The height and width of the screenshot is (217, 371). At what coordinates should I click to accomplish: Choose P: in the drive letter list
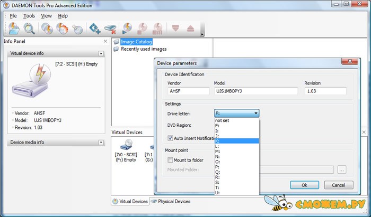pyautogui.click(x=236, y=167)
